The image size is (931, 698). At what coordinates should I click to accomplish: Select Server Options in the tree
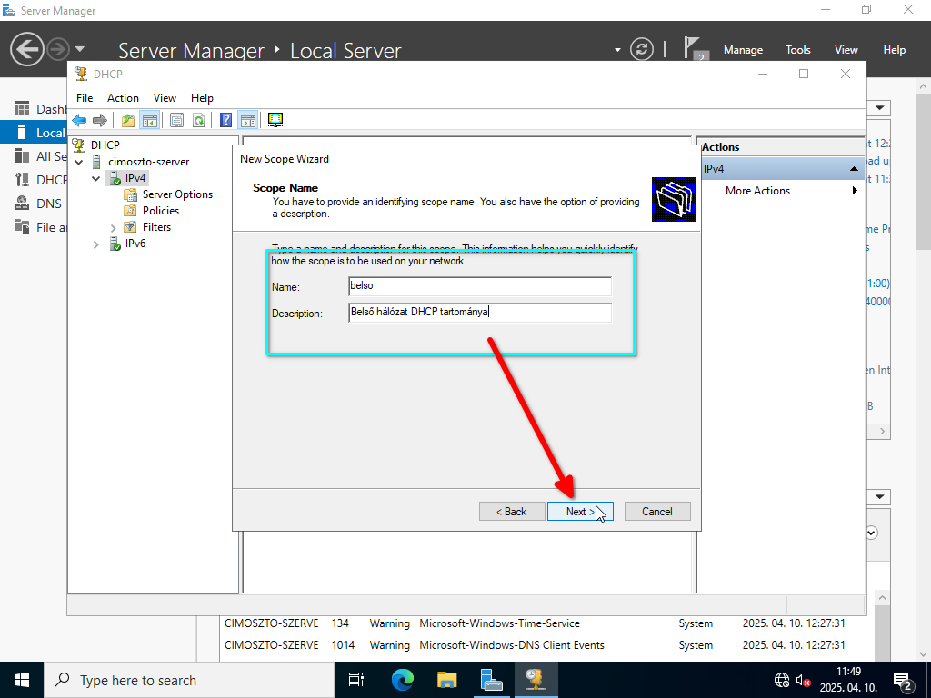(x=176, y=194)
